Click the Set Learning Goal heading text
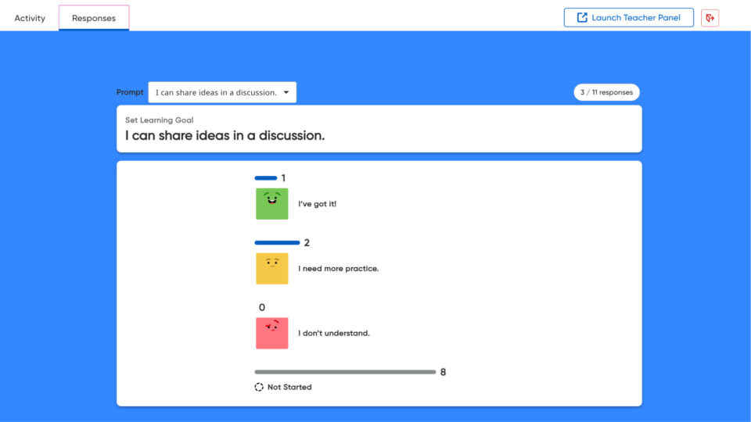Screen dimensions: 751x422 pyautogui.click(x=159, y=120)
